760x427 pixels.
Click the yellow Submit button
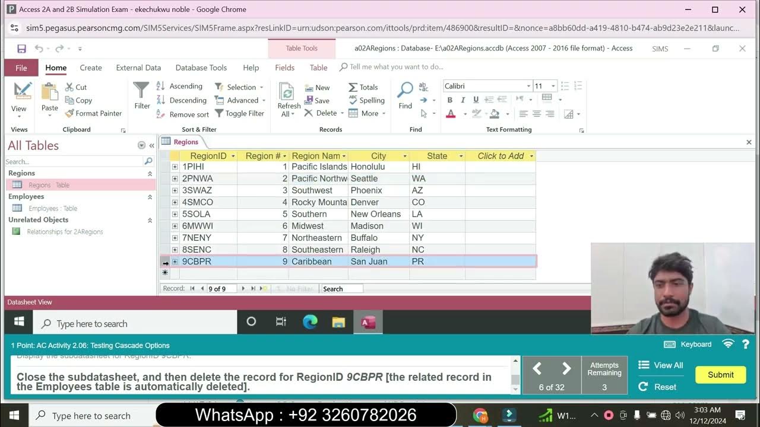click(720, 374)
